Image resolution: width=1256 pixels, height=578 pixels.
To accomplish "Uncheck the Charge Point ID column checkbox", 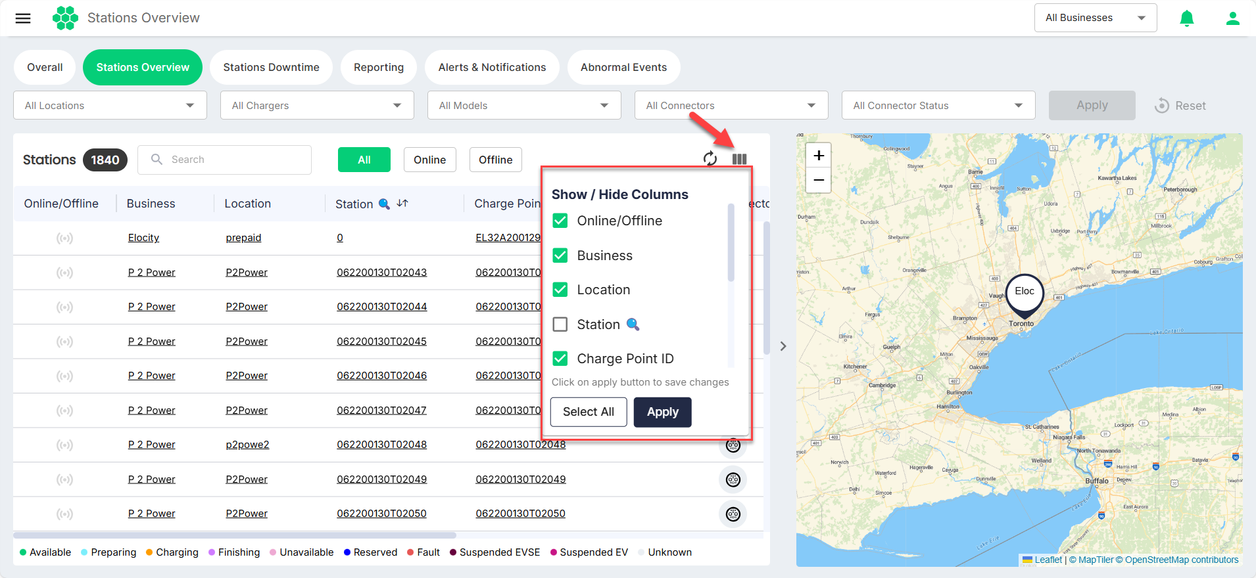I will 560,359.
